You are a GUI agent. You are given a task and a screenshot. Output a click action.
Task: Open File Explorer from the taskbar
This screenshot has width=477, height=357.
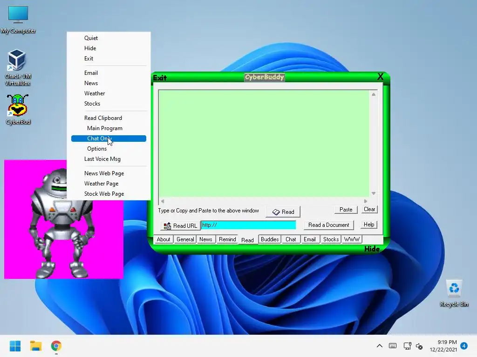(x=35, y=346)
